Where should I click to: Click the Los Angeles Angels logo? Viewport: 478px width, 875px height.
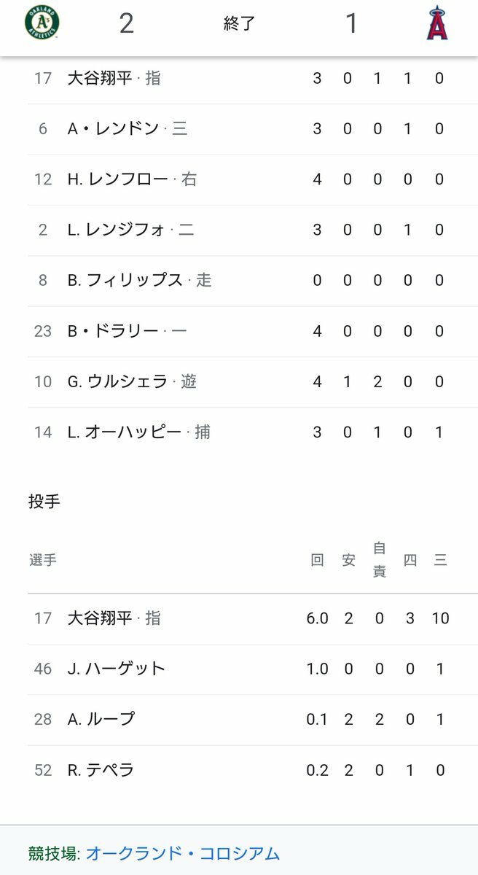click(x=437, y=23)
